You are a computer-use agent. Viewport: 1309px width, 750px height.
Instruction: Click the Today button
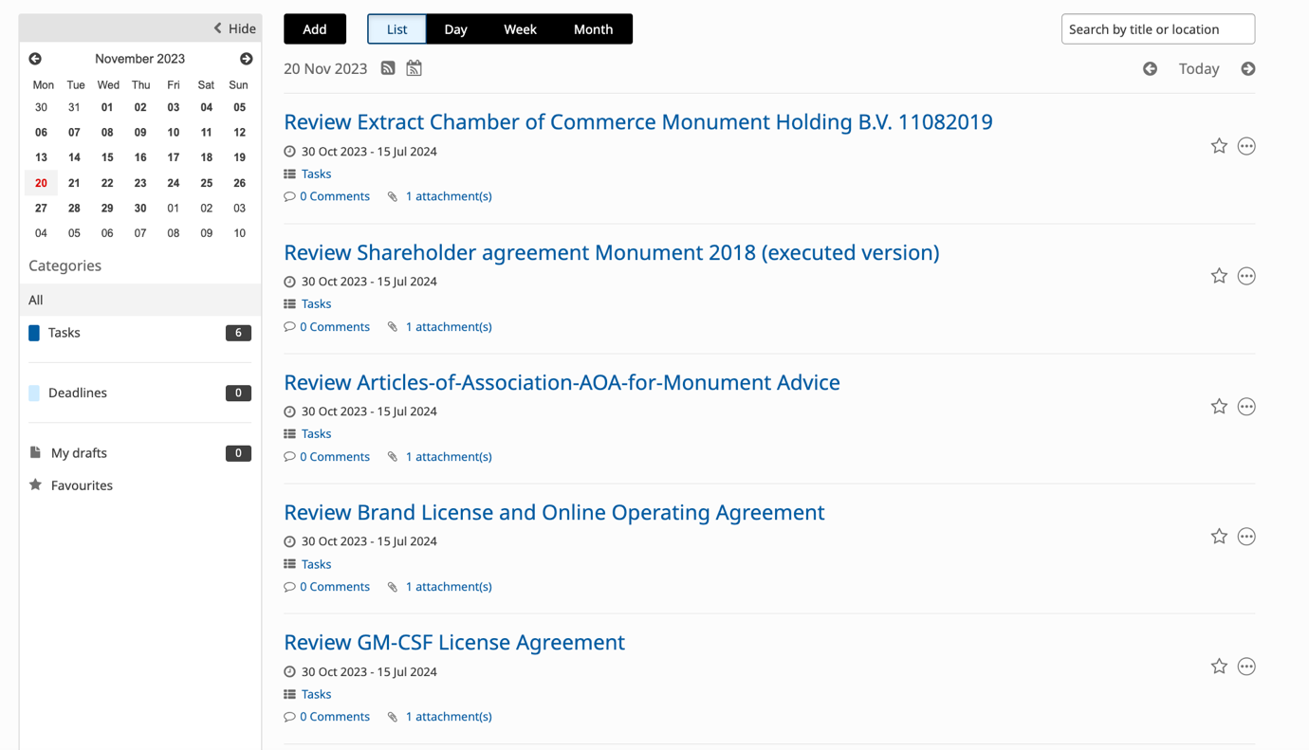coord(1199,68)
